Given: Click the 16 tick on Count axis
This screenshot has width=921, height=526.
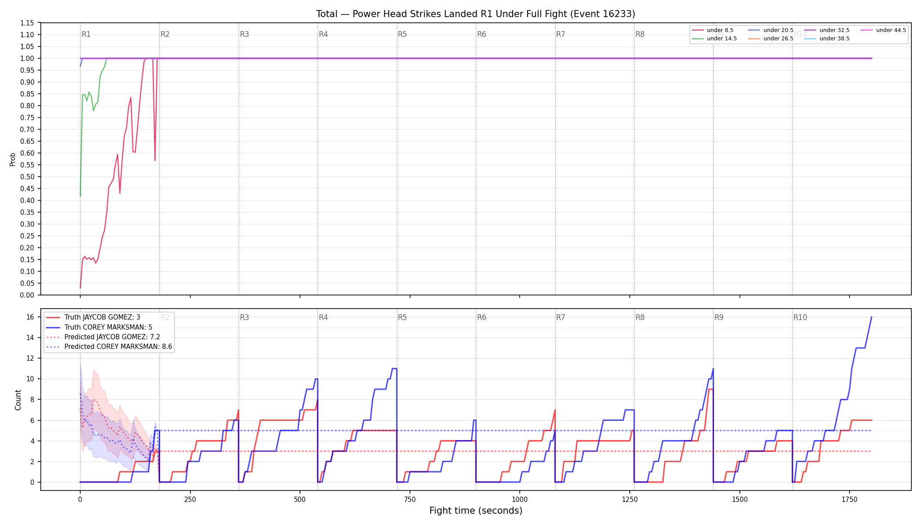Looking at the screenshot, I should pyautogui.click(x=30, y=317).
